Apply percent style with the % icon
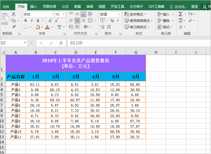211x154 pixels. 112,21
